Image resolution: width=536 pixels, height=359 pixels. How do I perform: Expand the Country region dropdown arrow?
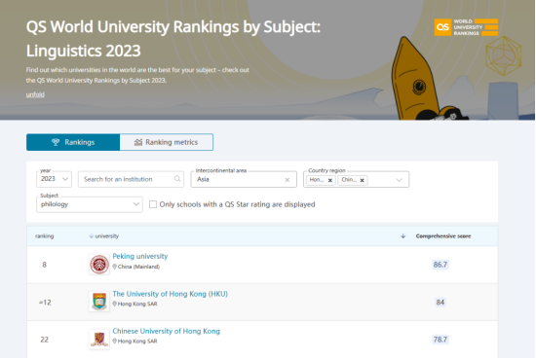(399, 180)
